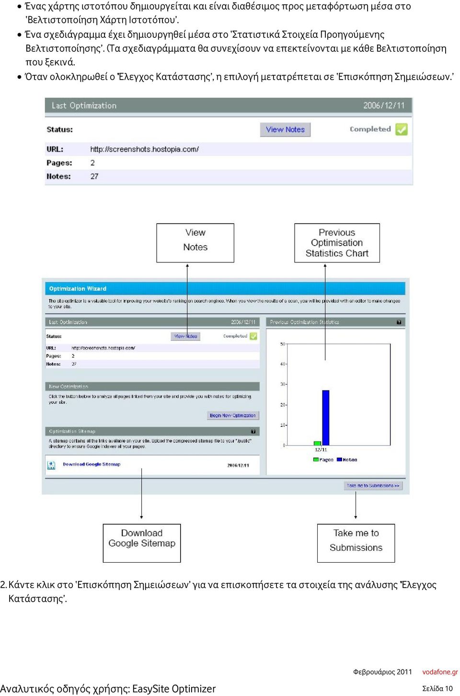Click the sitemap file icon beside Download Google Sitemap
This screenshot has width=460, height=696.
51,465
